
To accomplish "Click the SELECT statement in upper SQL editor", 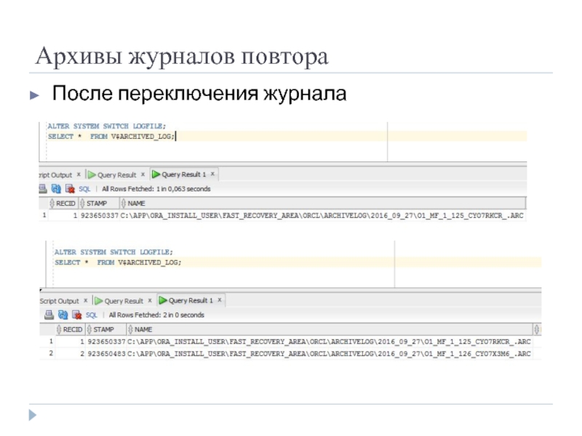I will pyautogui.click(x=111, y=136).
